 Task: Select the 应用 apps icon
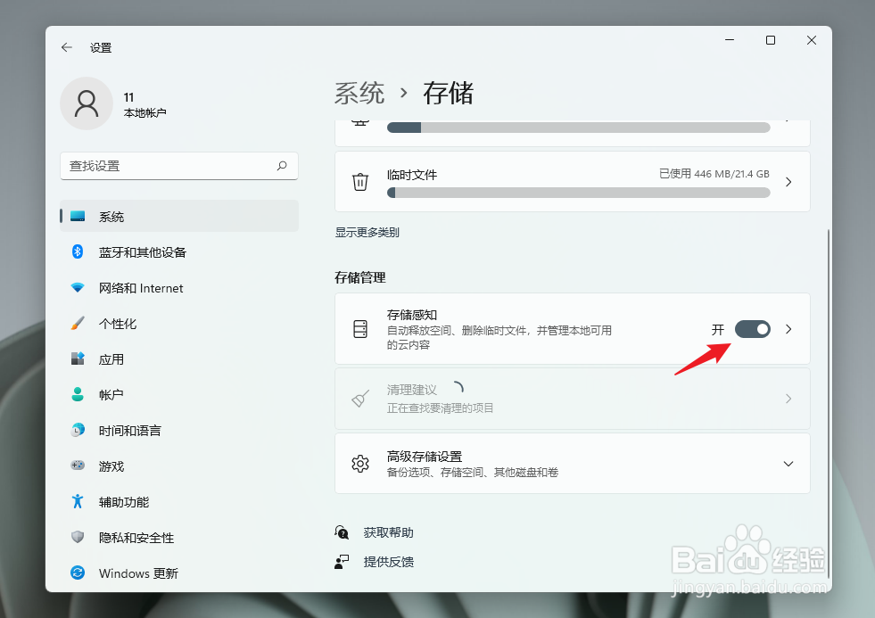click(x=78, y=358)
